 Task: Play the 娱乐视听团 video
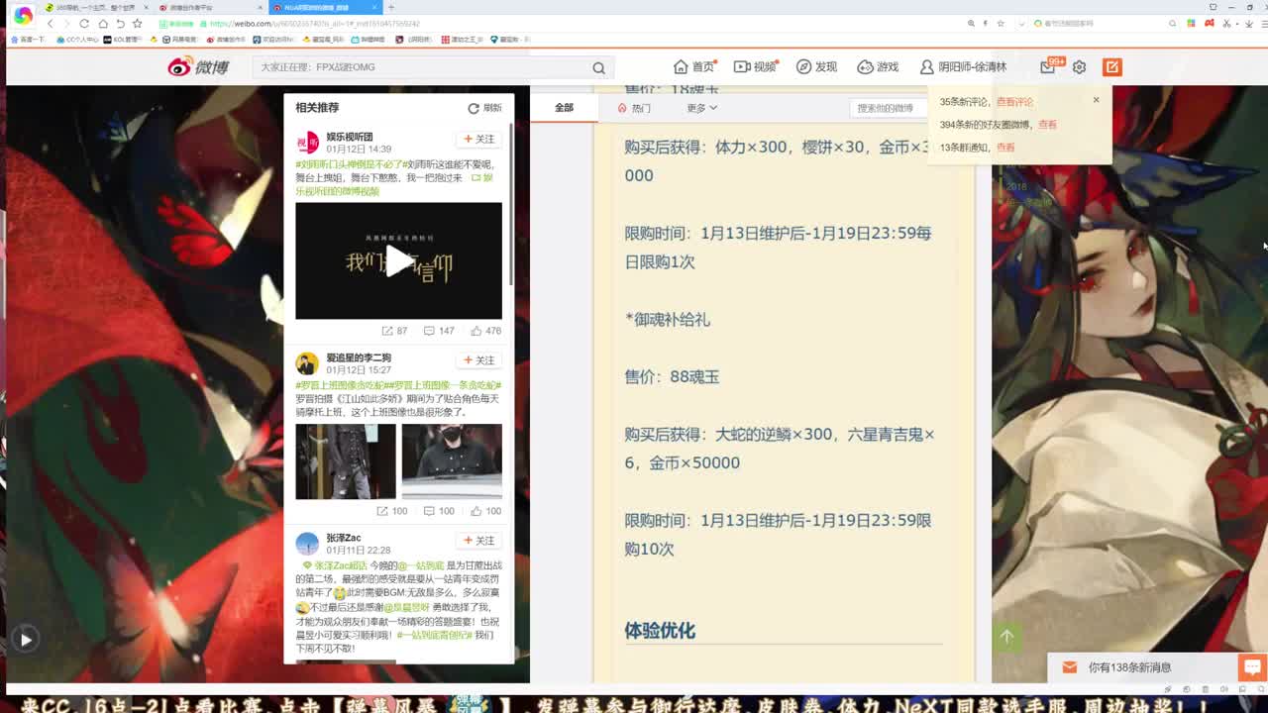pos(398,260)
